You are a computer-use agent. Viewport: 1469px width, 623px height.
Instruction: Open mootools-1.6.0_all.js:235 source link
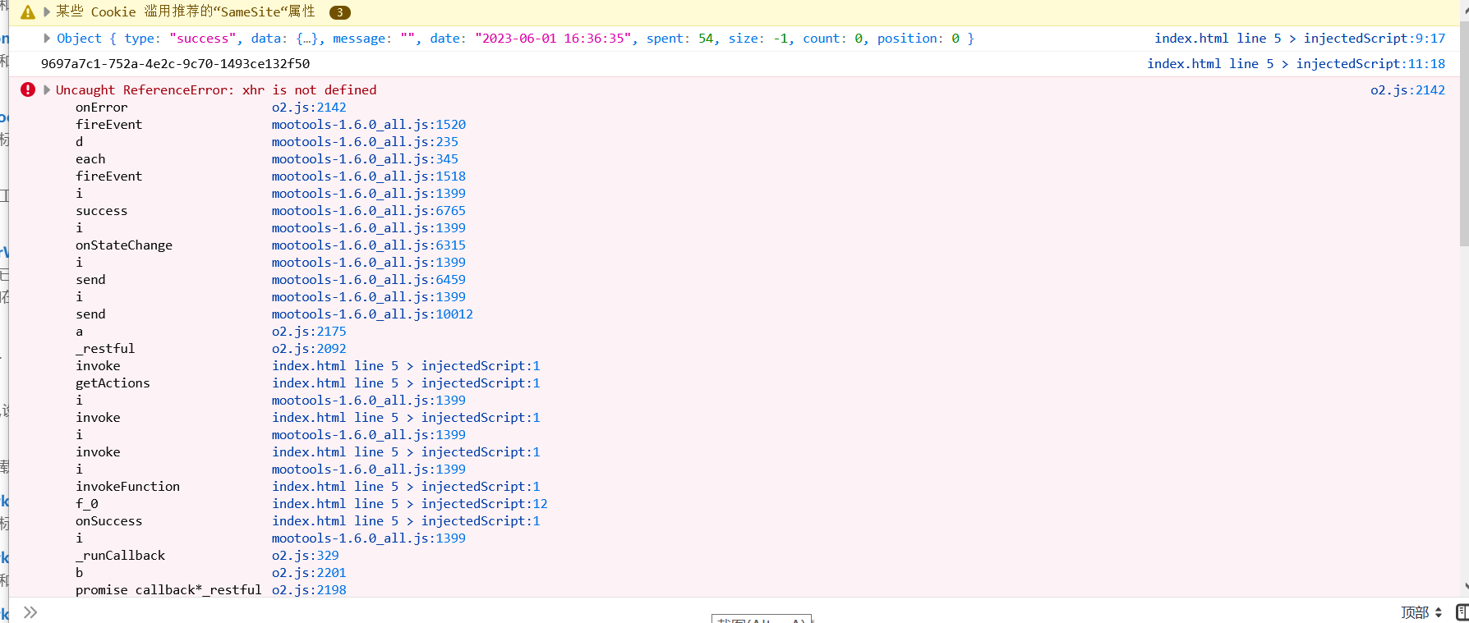[365, 142]
